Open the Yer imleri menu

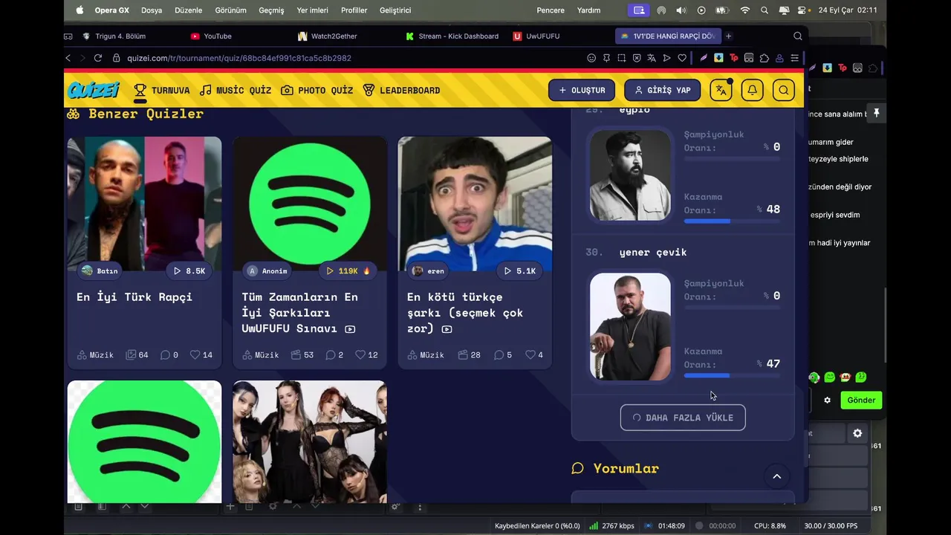pyautogui.click(x=313, y=10)
